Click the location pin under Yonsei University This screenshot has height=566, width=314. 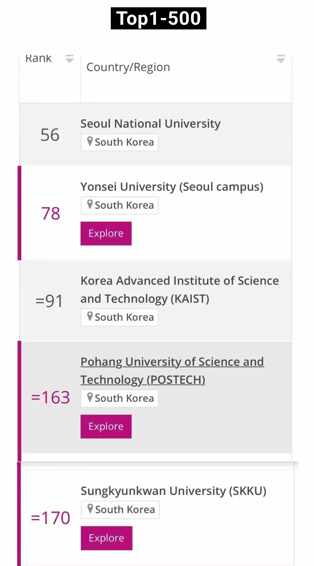(90, 205)
